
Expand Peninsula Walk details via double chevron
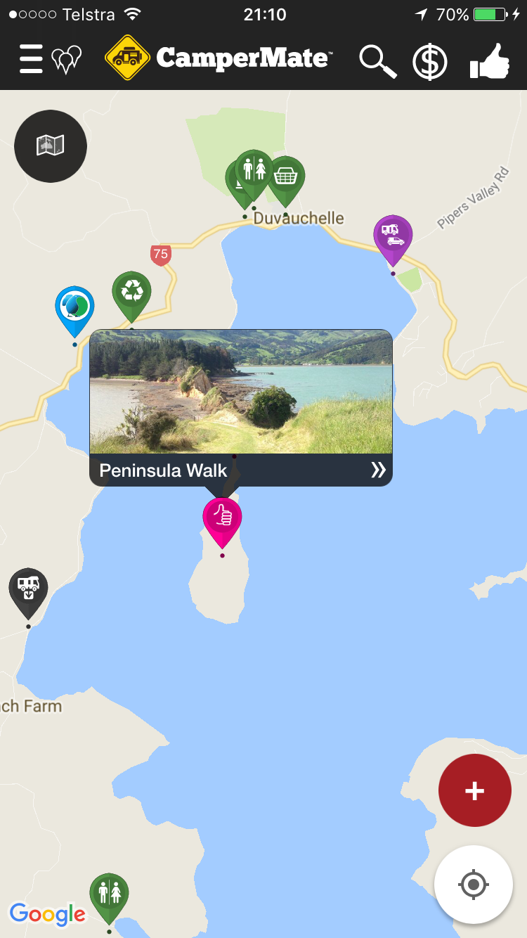click(x=378, y=470)
